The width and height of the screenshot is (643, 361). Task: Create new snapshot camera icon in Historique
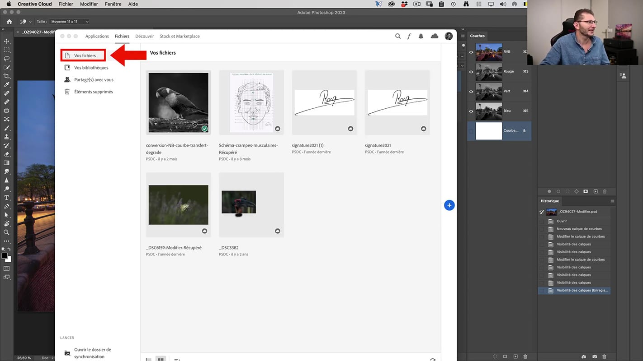click(x=594, y=356)
